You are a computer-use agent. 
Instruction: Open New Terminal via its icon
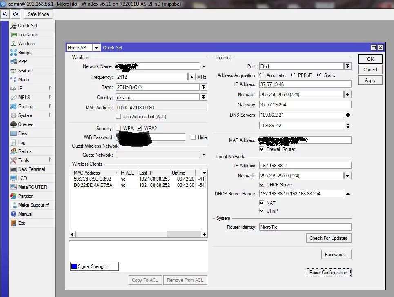[x=13, y=169]
